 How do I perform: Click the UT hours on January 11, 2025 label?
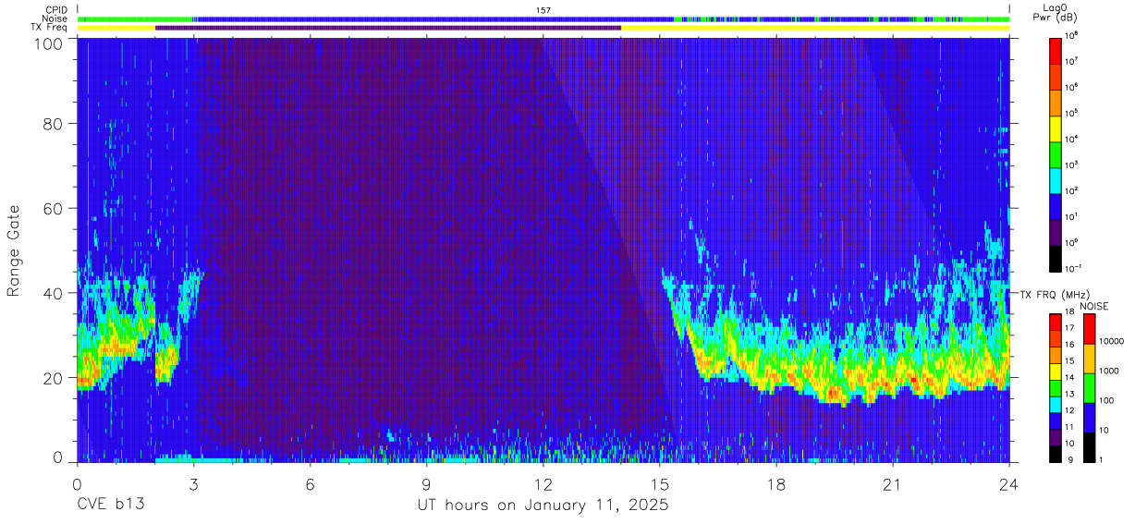click(543, 506)
